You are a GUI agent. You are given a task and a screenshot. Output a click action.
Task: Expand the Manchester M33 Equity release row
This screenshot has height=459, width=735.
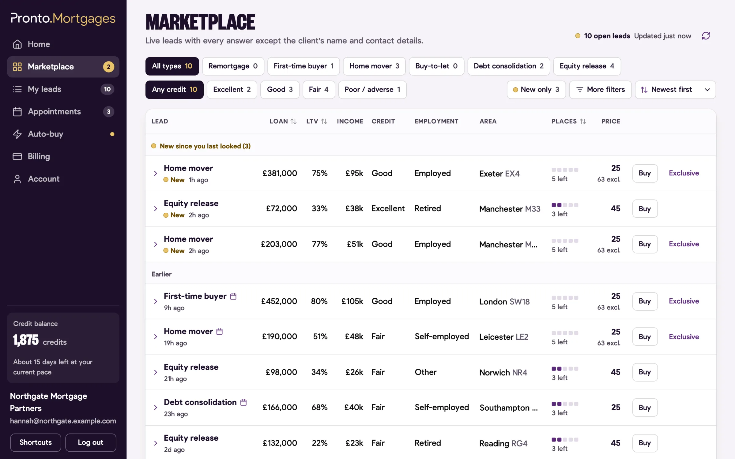click(156, 209)
